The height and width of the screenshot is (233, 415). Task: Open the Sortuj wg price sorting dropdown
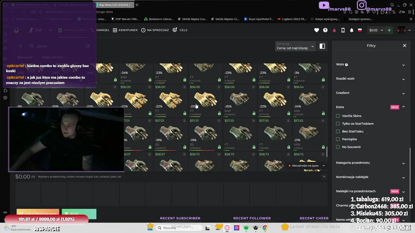[x=295, y=46]
